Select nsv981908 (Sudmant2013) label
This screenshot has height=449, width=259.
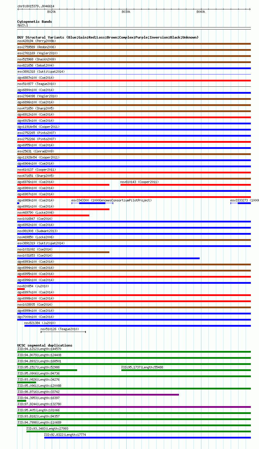pyautogui.click(x=38, y=231)
